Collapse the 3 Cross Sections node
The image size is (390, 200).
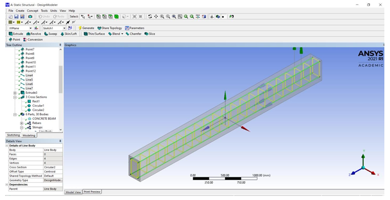(x=15, y=97)
